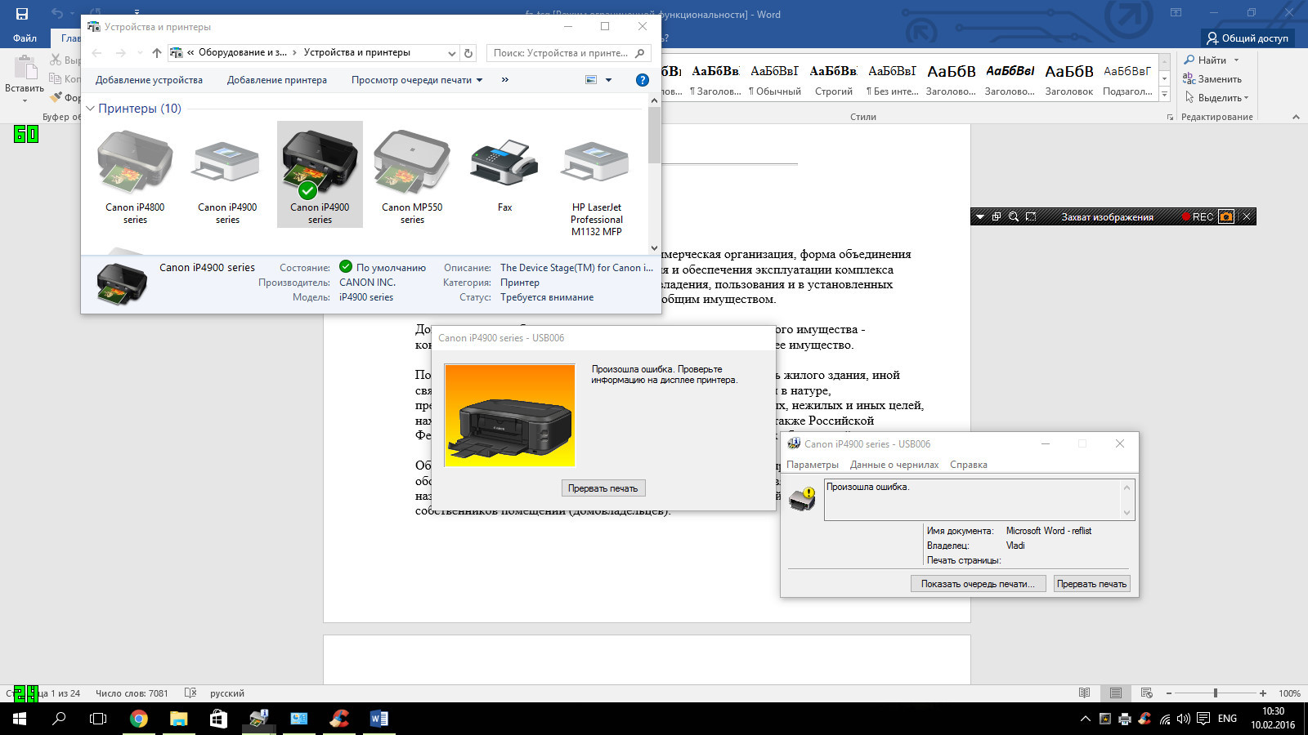Select the Fax device icon
This screenshot has width=1308, height=735.
504,173
